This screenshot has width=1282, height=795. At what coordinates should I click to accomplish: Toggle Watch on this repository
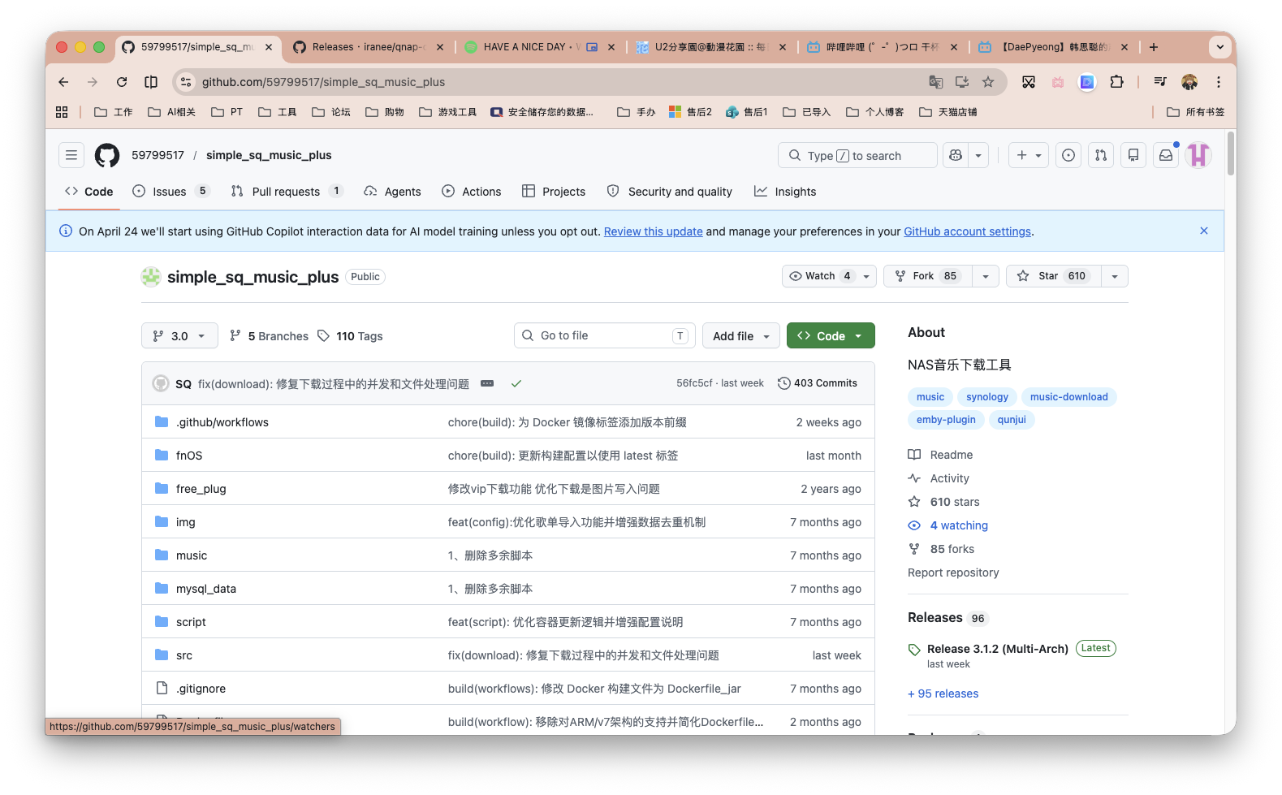click(820, 276)
